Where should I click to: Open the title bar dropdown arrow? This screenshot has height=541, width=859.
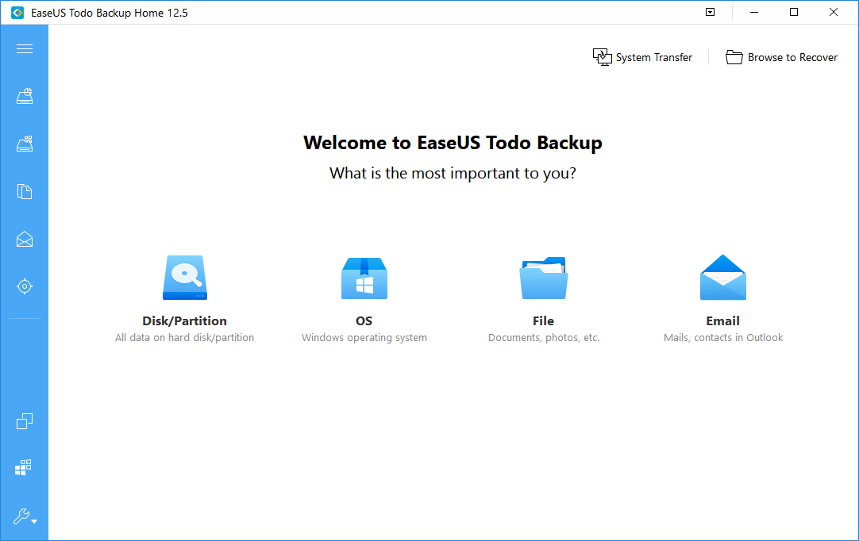click(x=710, y=12)
